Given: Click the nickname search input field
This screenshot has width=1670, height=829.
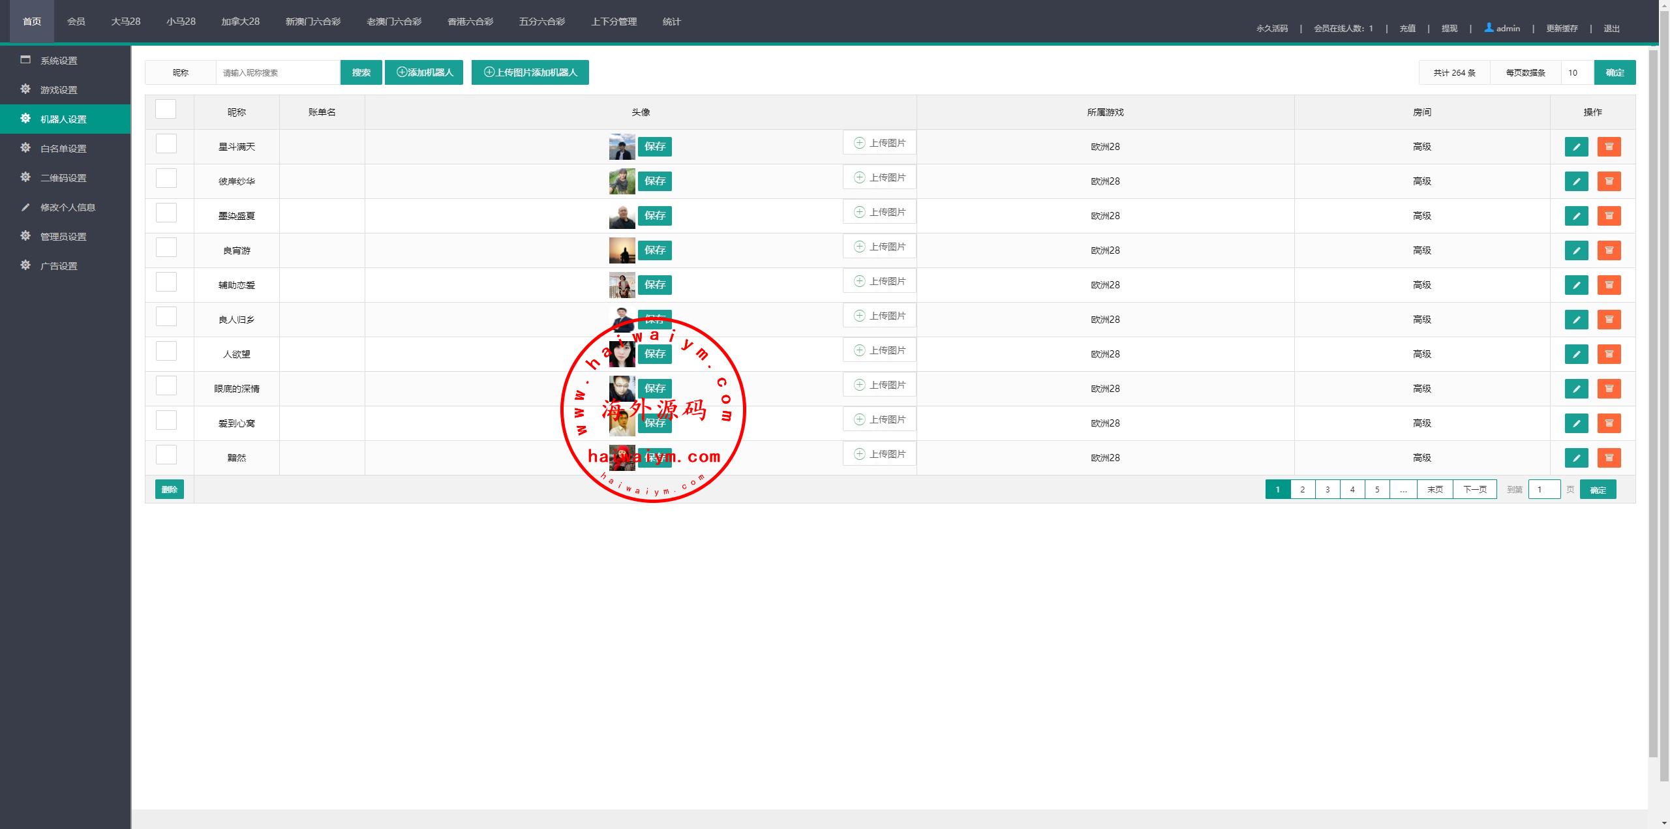Looking at the screenshot, I should 278,72.
